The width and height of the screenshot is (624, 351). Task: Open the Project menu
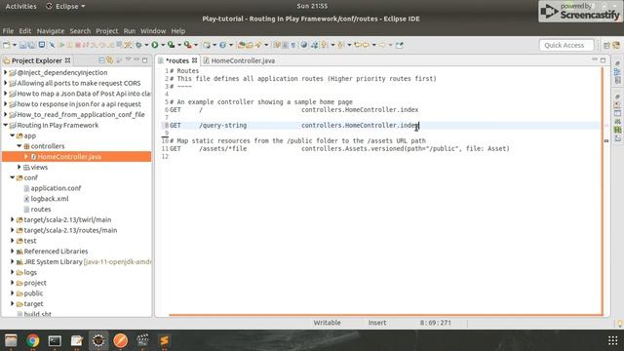pyautogui.click(x=106, y=31)
